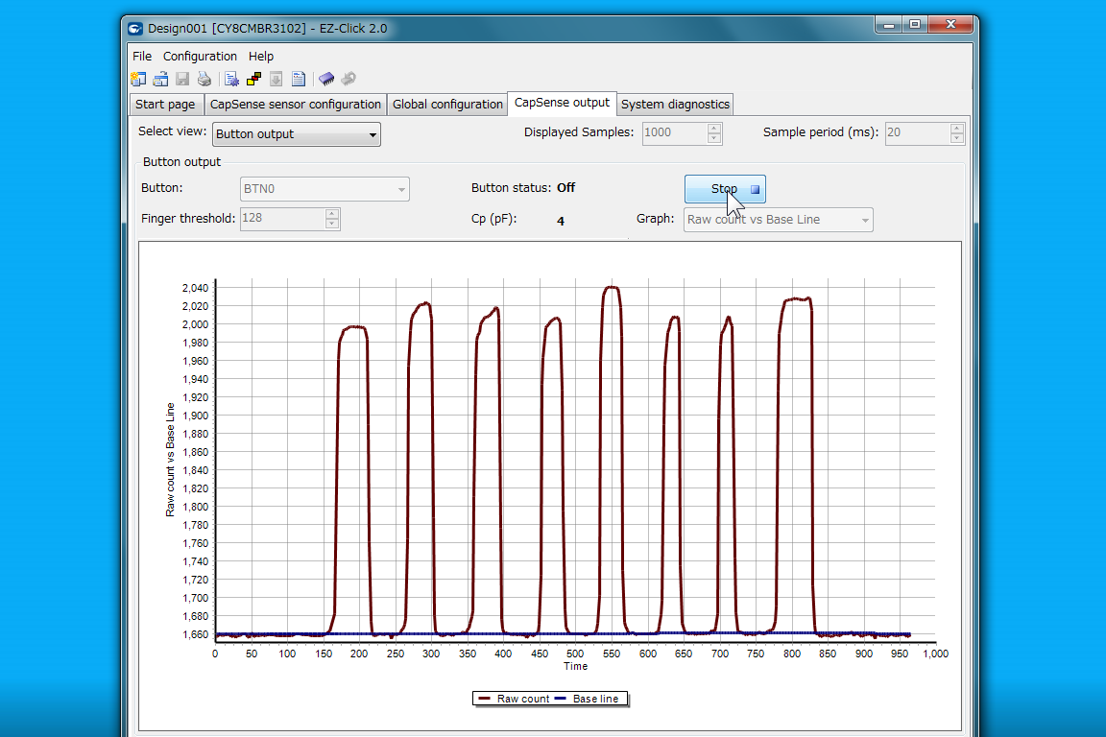This screenshot has width=1106, height=737.
Task: Decrease Displayed Samples with down arrow
Action: (714, 138)
